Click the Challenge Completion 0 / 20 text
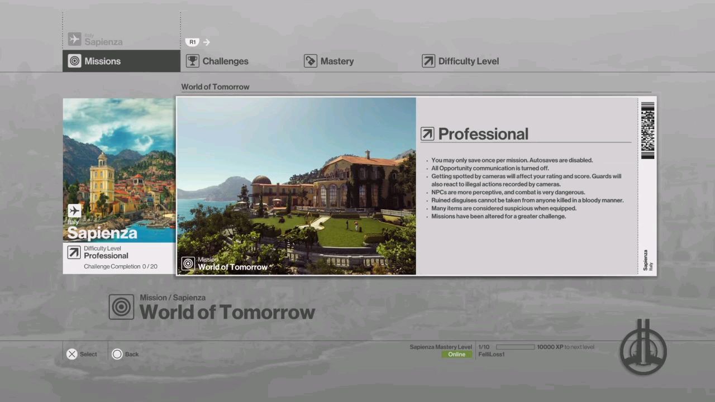 (x=121, y=266)
